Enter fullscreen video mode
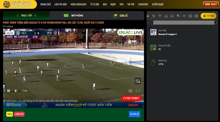Image resolution: width=220 pixels, height=122 pixels. click(137, 91)
